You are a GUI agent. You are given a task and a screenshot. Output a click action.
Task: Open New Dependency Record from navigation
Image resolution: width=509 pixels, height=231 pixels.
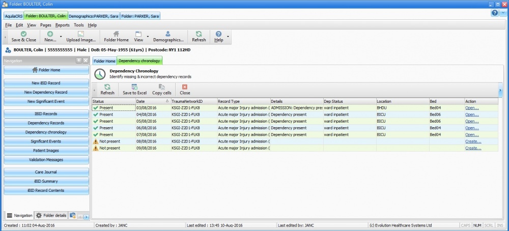click(x=46, y=92)
